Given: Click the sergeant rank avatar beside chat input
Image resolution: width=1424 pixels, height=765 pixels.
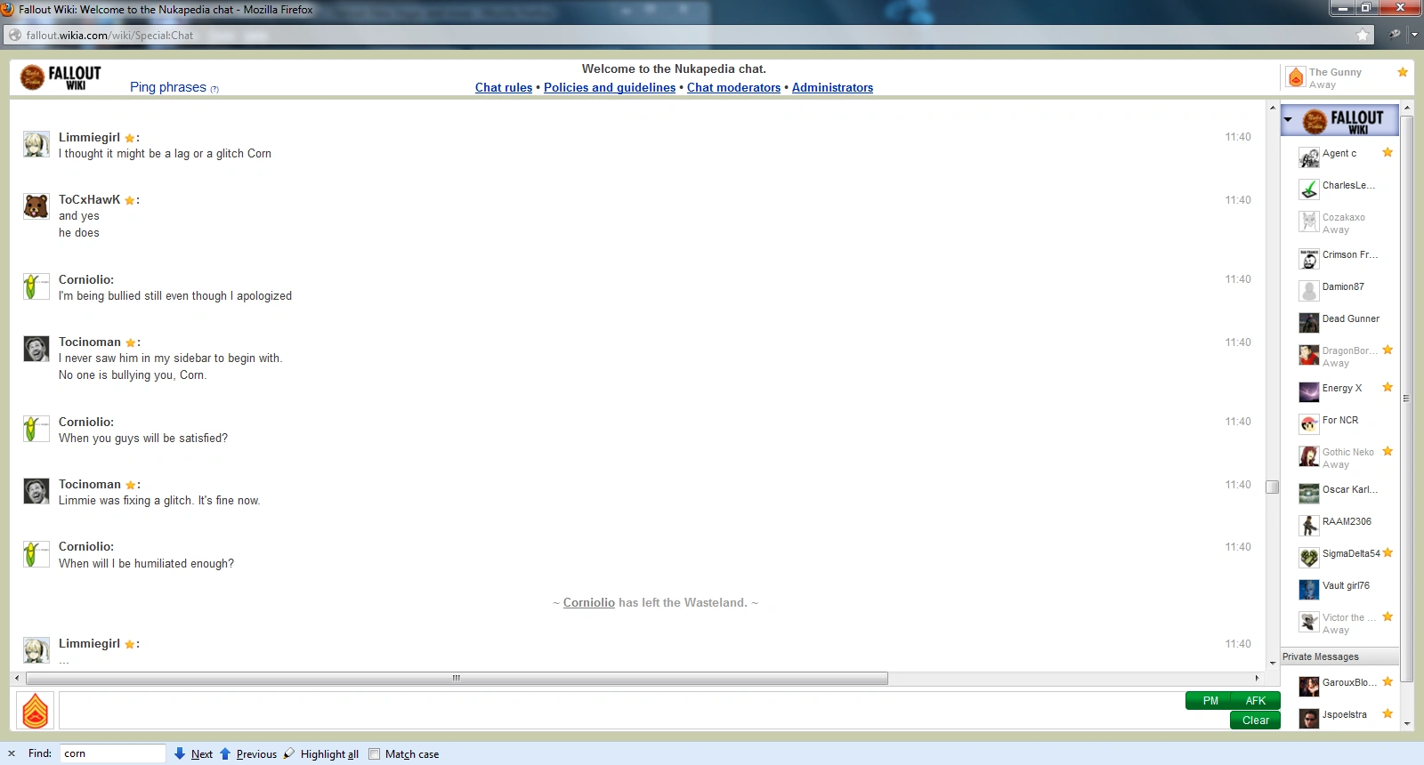Looking at the screenshot, I should coord(36,711).
